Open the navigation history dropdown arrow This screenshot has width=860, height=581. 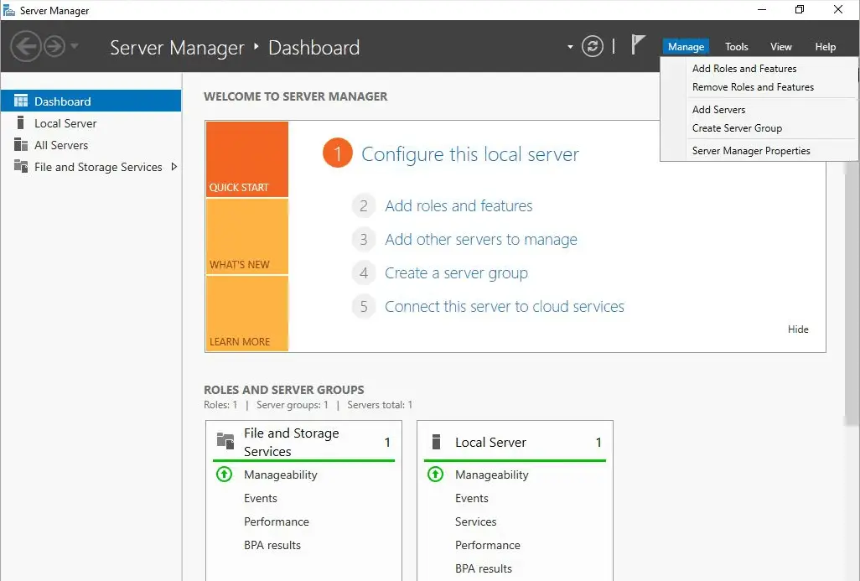[x=74, y=46]
